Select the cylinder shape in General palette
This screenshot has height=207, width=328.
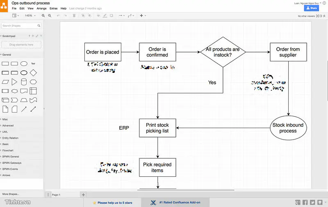click(24, 82)
